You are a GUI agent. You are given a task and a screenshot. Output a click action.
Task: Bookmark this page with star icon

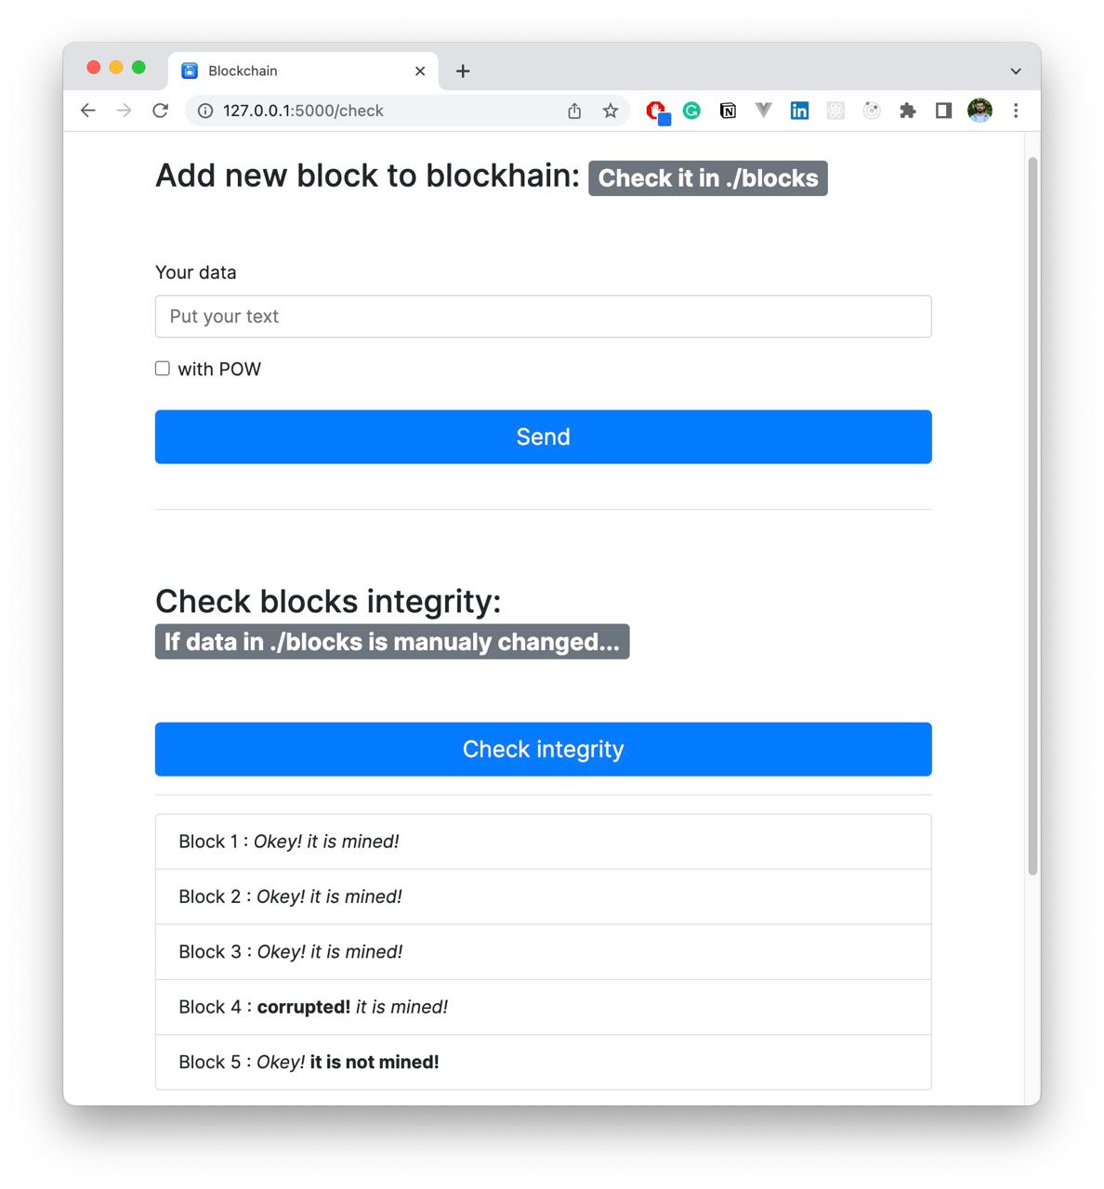point(610,111)
